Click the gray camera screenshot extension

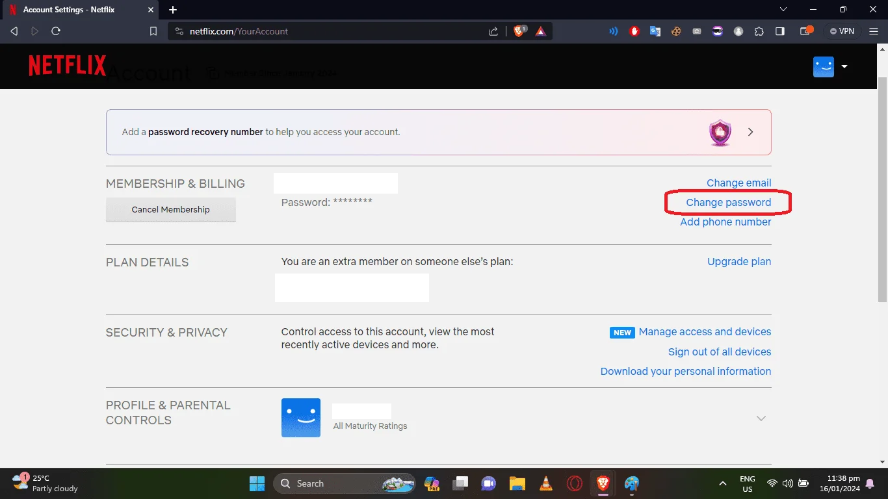point(697,31)
